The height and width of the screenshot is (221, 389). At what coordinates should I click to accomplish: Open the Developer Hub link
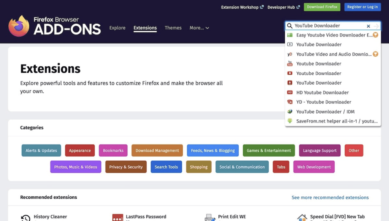click(x=283, y=7)
